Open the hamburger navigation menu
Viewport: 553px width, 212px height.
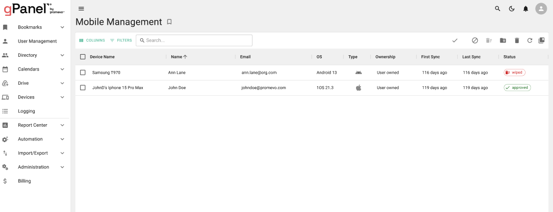click(81, 9)
